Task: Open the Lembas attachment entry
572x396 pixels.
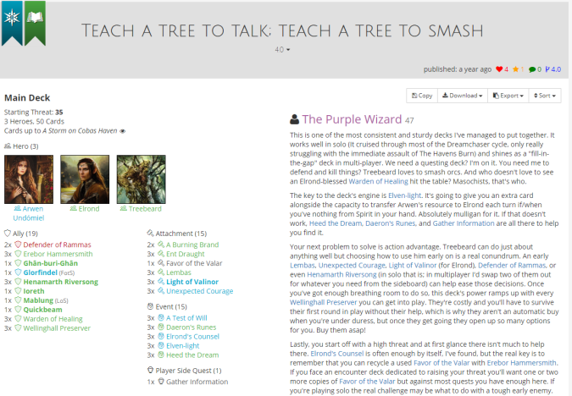Action: pyautogui.click(x=179, y=272)
